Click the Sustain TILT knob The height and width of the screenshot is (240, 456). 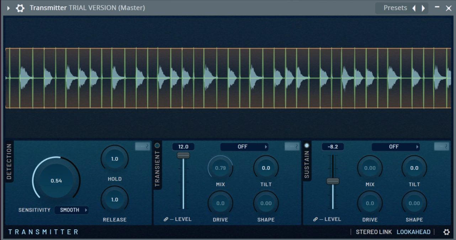tap(414, 168)
